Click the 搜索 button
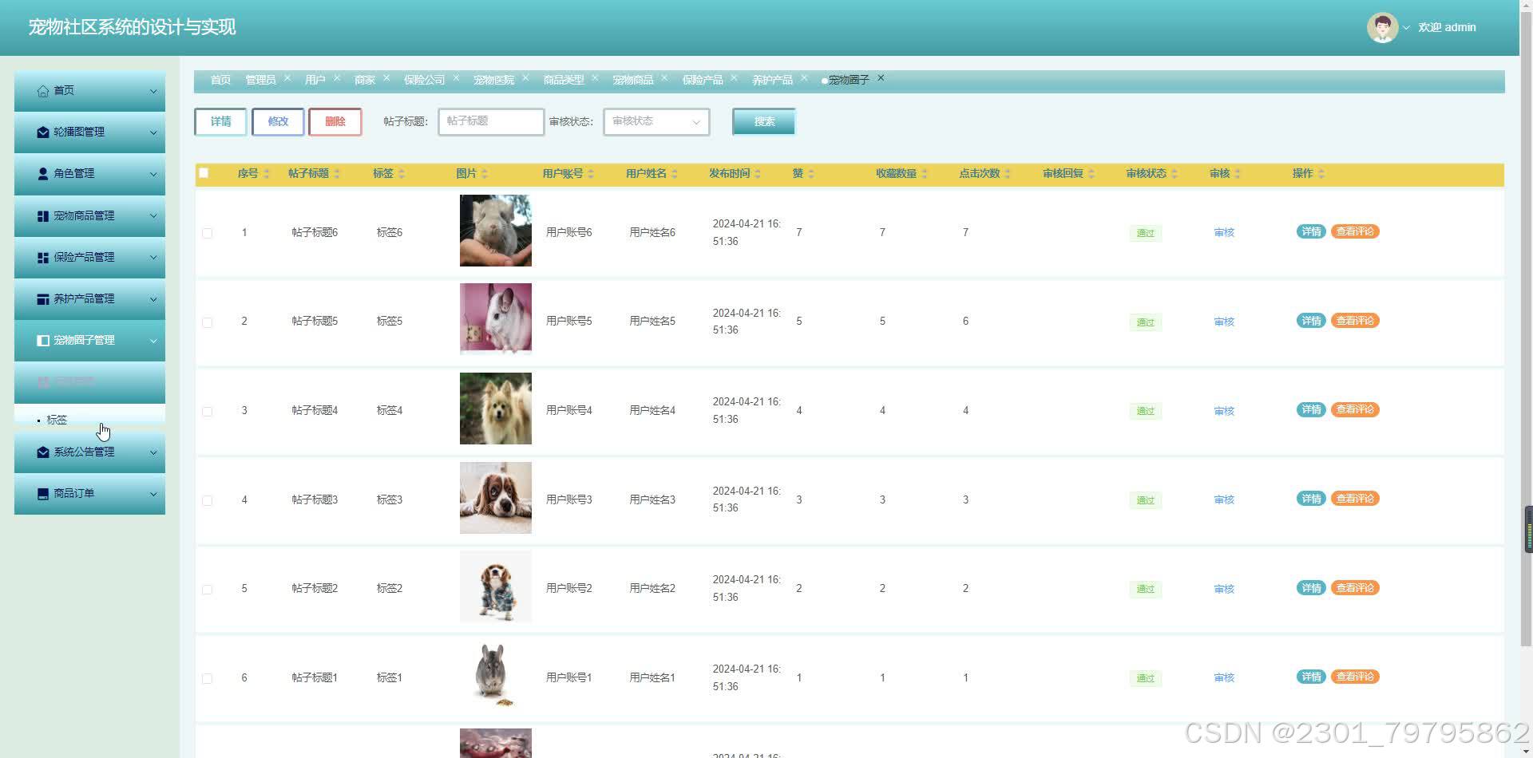1533x758 pixels. pyautogui.click(x=764, y=122)
